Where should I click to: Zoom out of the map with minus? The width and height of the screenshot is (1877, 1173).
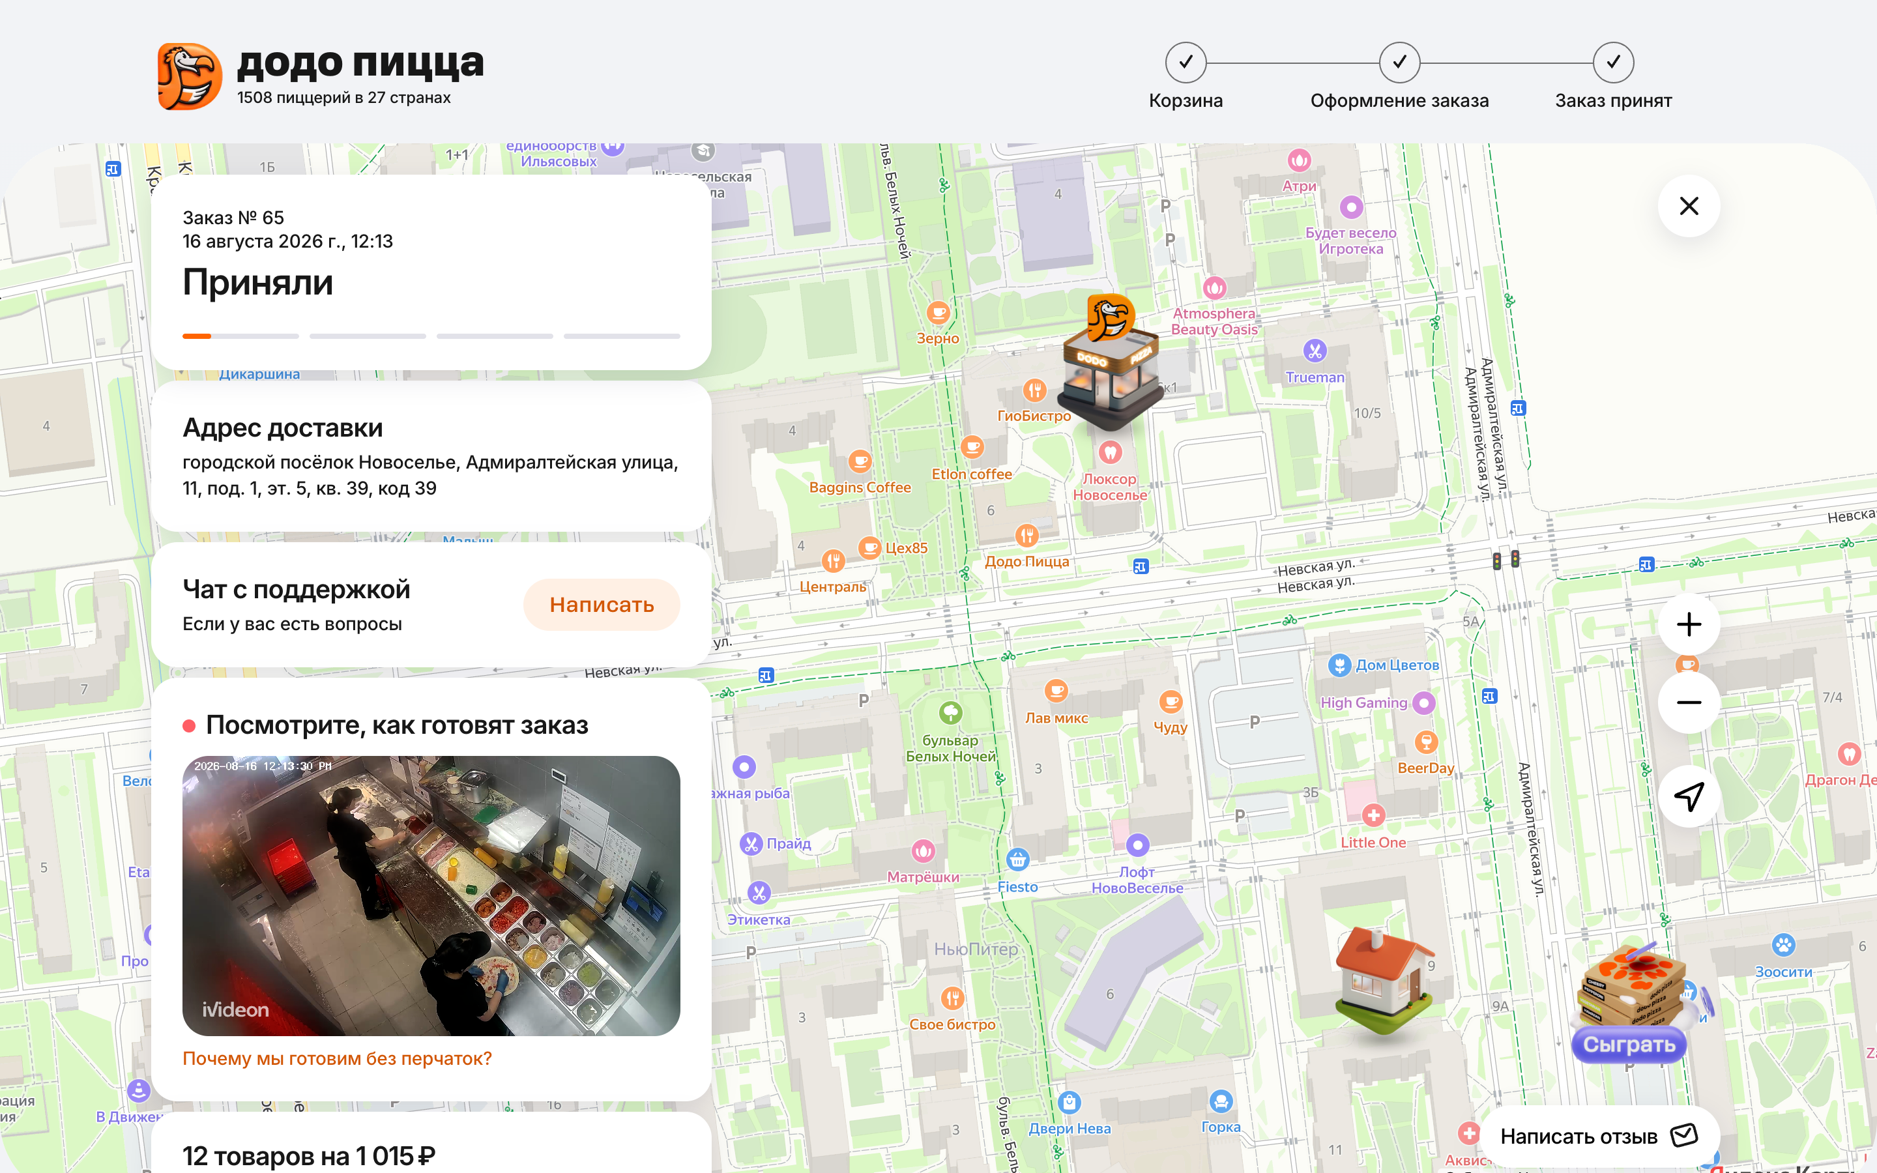click(x=1689, y=702)
